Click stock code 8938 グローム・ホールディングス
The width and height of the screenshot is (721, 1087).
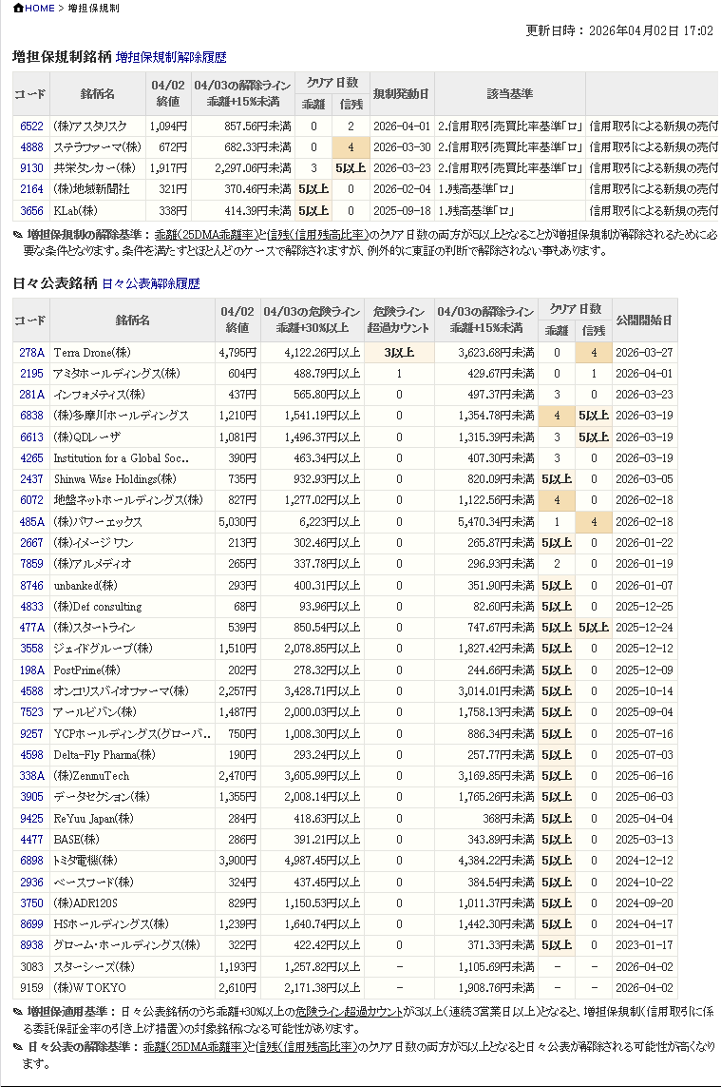coord(31,945)
